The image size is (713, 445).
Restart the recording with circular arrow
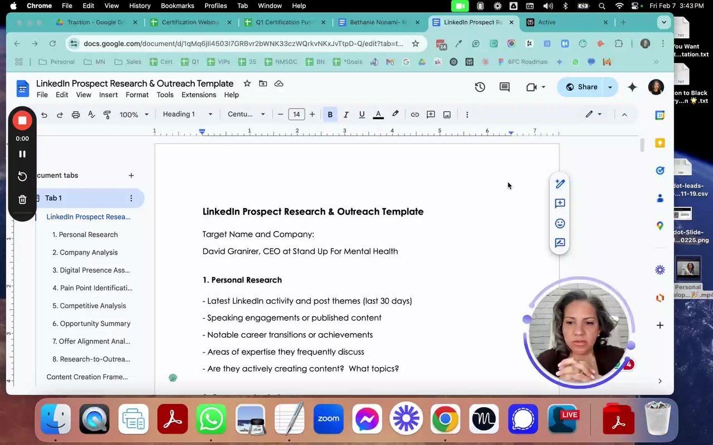tap(22, 176)
